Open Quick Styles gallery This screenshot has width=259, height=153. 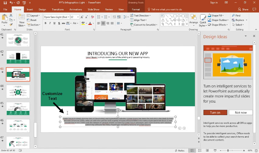pyautogui.click(x=203, y=21)
